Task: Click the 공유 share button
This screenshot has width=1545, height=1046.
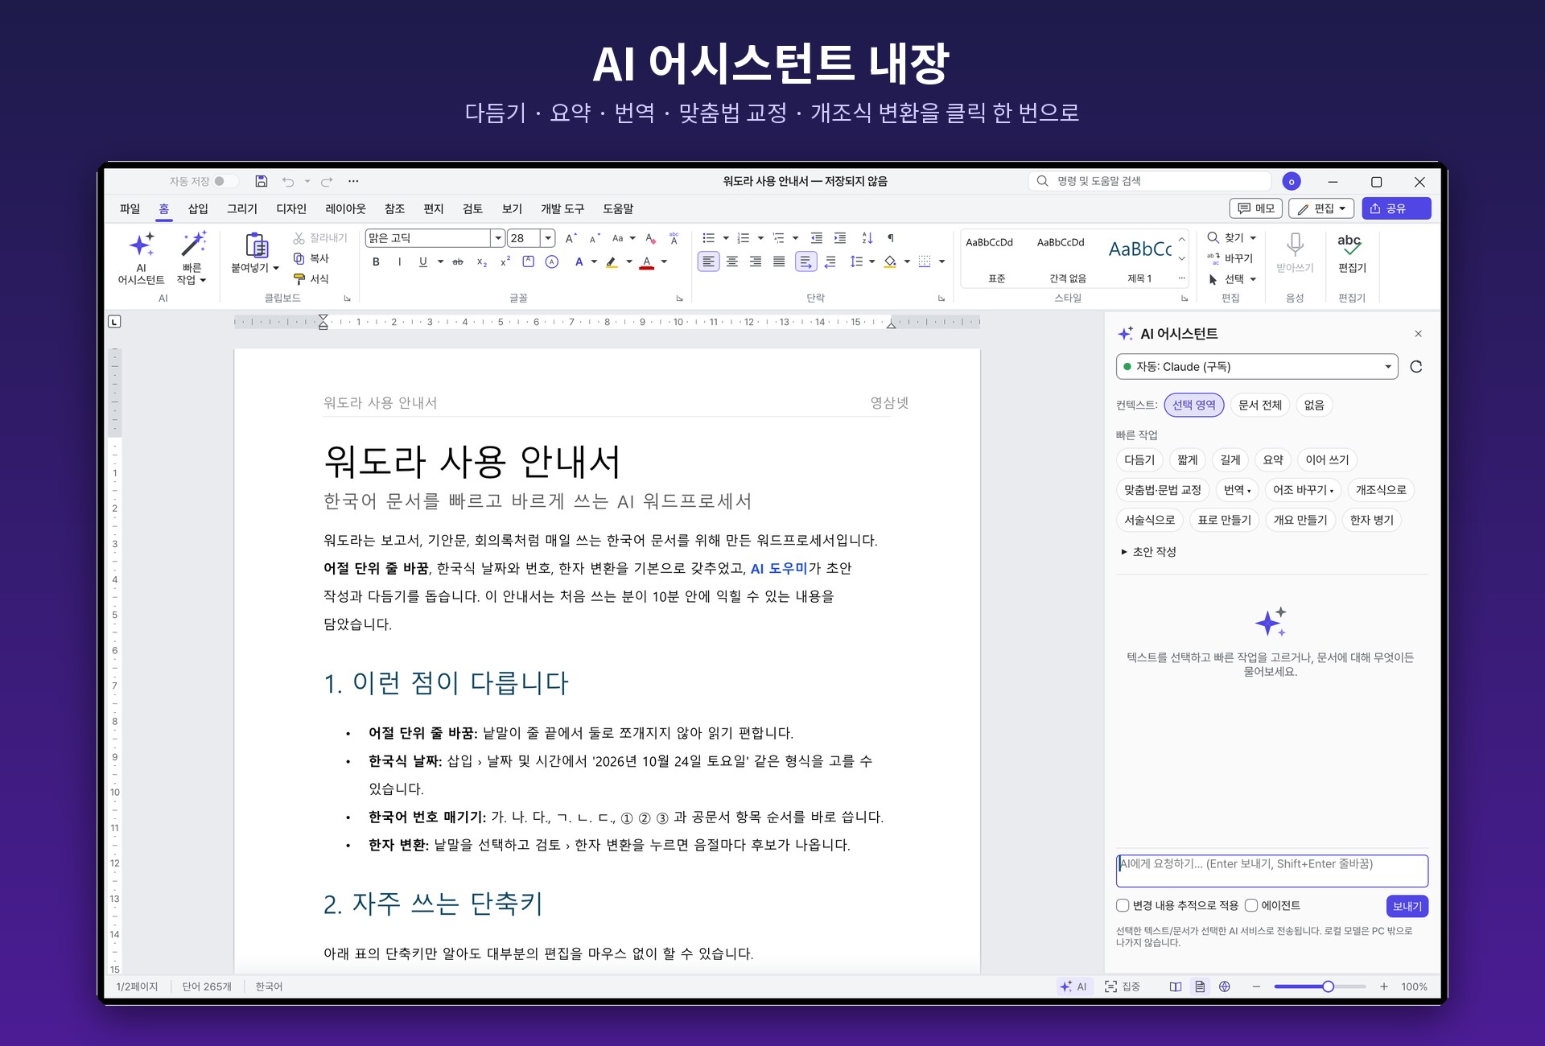Action: 1396,208
